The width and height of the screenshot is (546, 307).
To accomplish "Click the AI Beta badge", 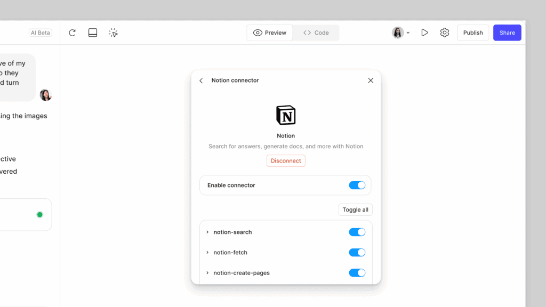I will click(x=40, y=33).
